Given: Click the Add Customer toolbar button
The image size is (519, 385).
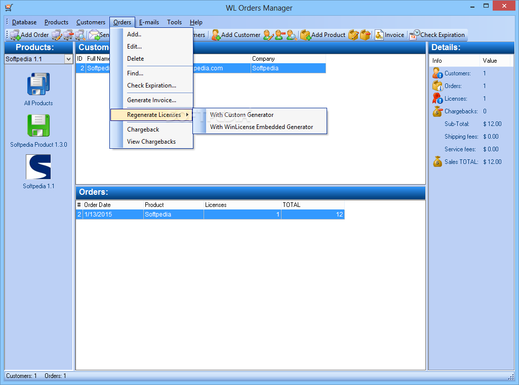Looking at the screenshot, I should tap(236, 35).
